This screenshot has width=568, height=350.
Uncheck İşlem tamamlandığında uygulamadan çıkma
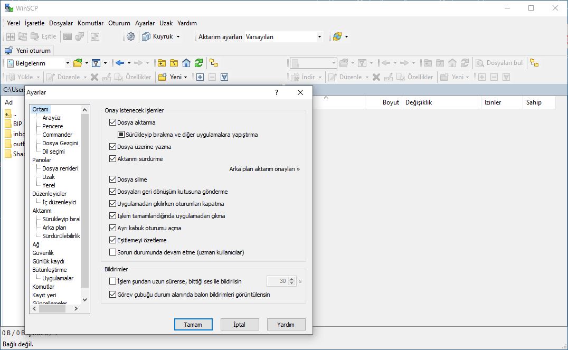tap(112, 216)
